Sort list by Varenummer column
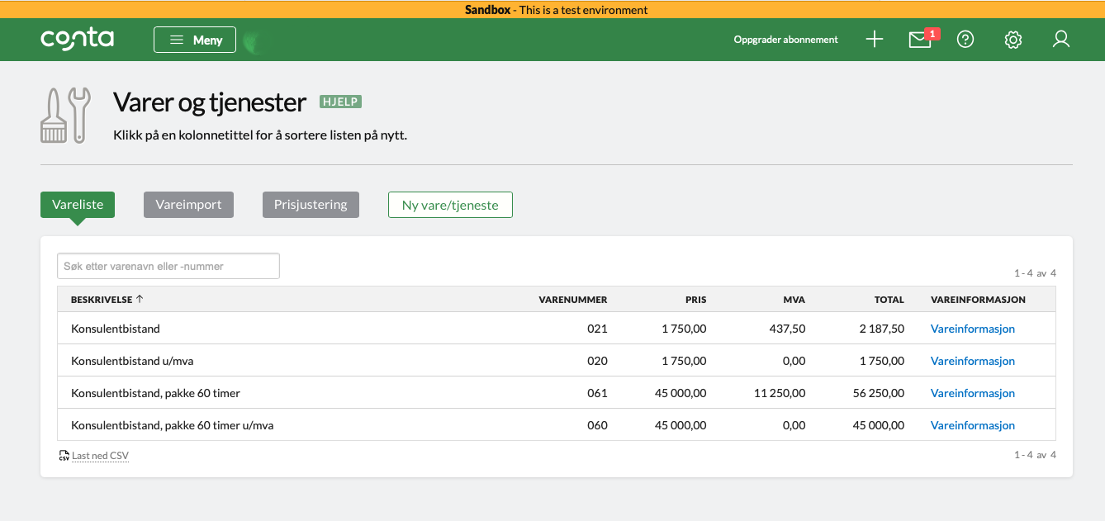1105x521 pixels. pos(572,300)
